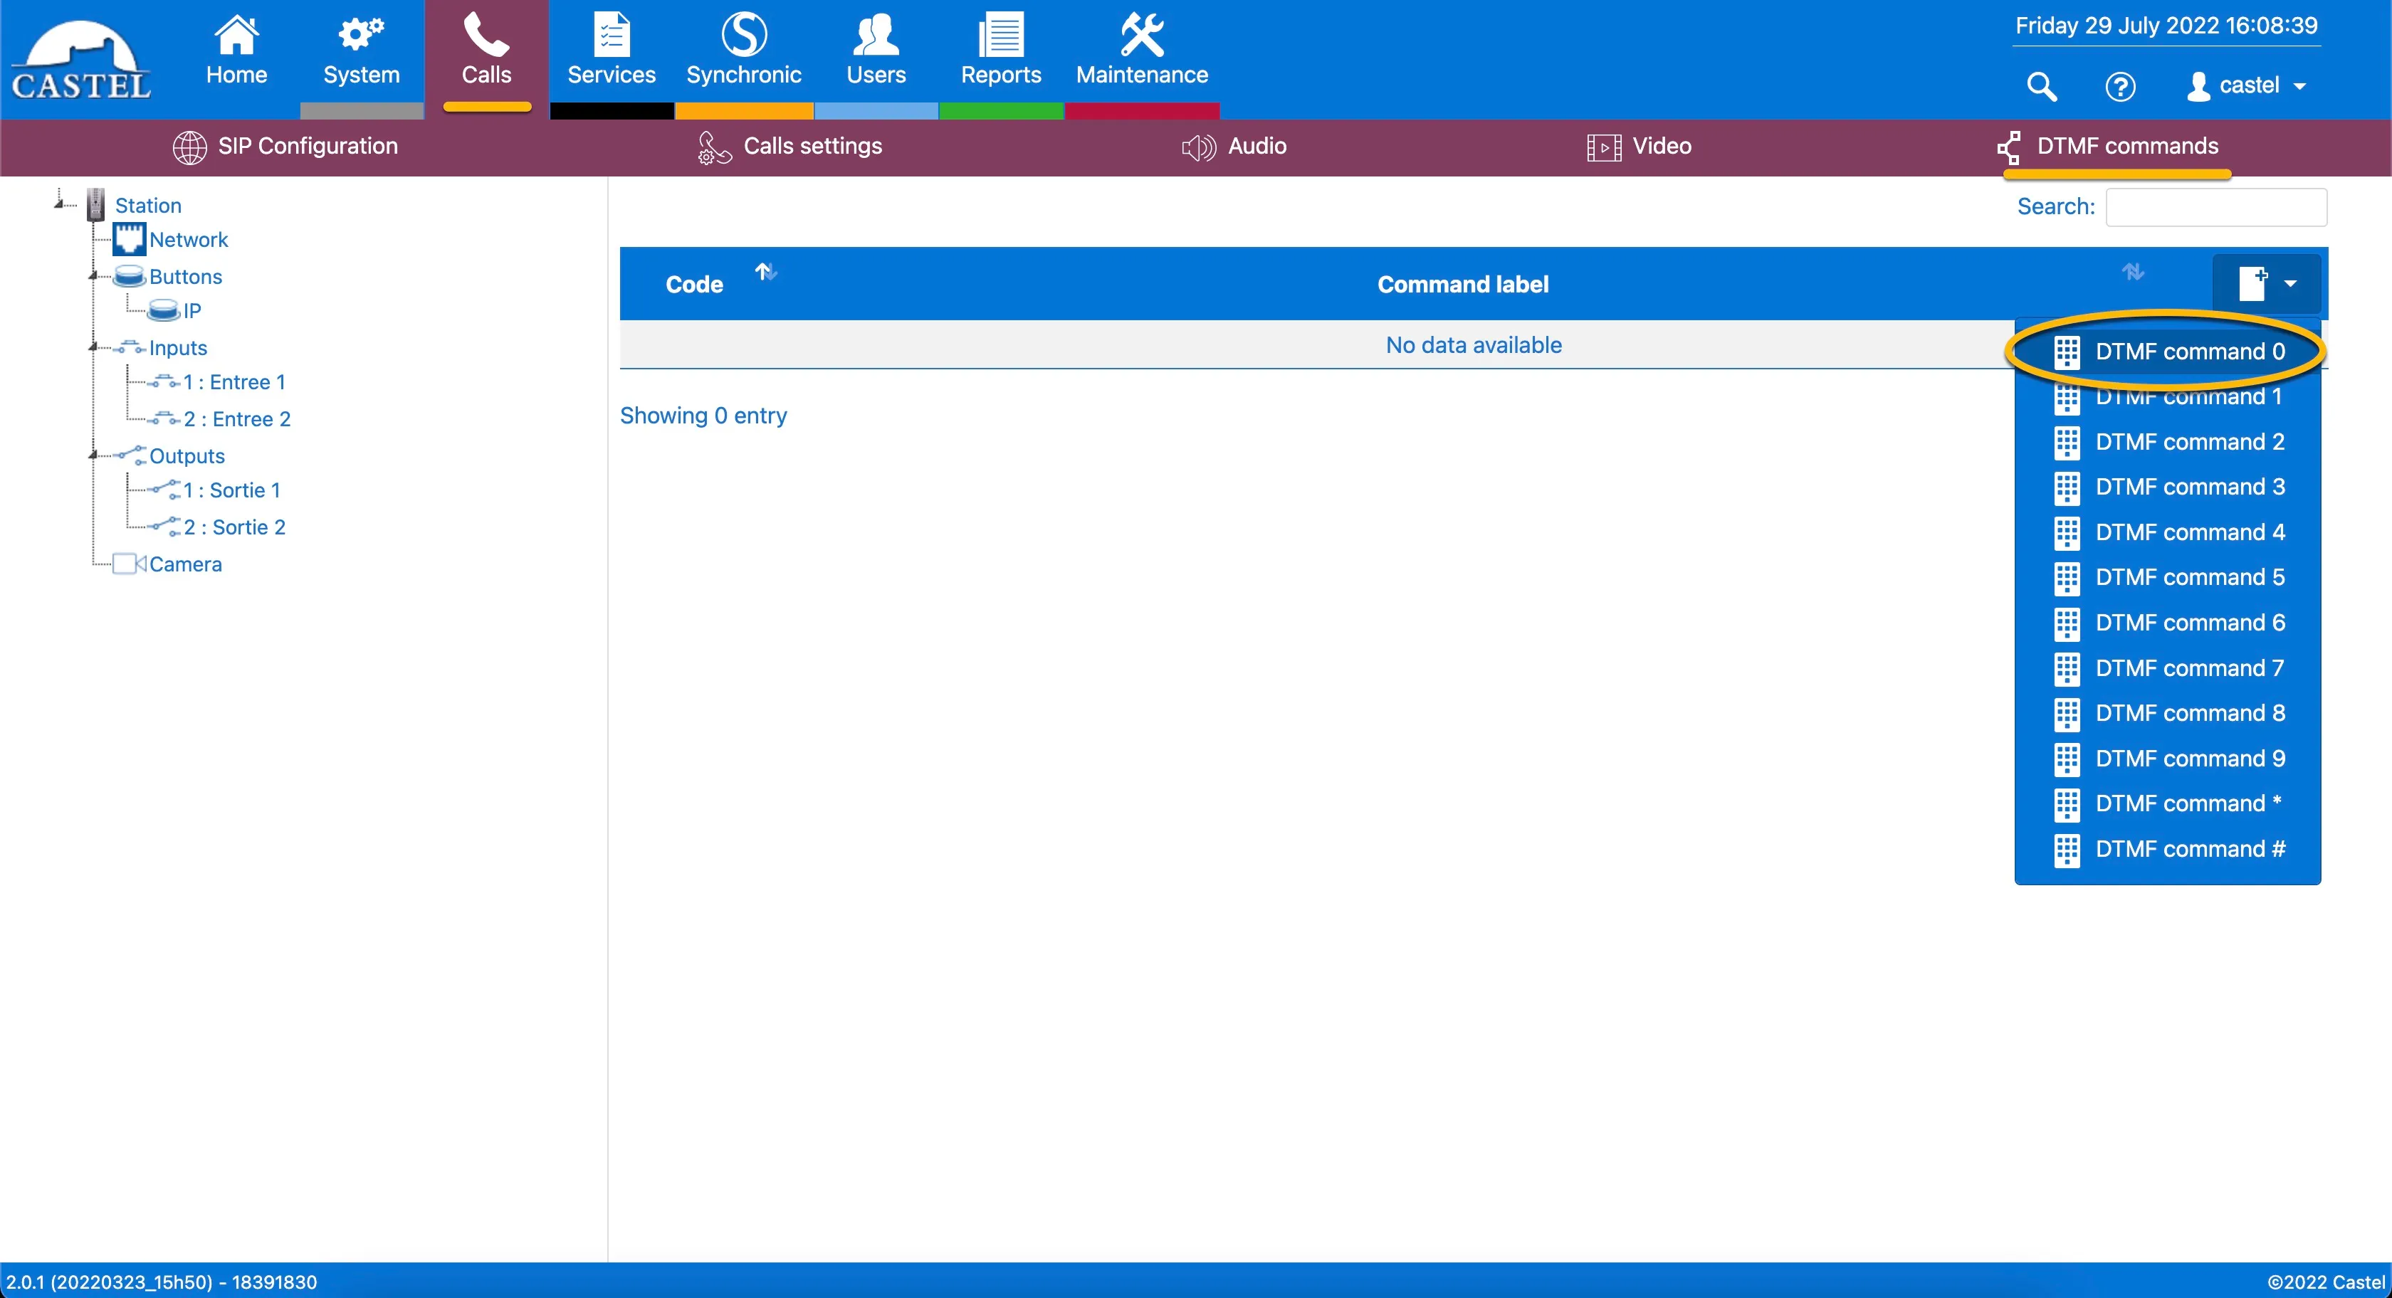Screen dimensions: 2392x1298
Task: Select input 1 : Entree 1
Action: pyautogui.click(x=234, y=383)
